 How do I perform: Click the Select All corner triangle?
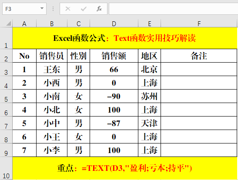[x=9, y=23]
